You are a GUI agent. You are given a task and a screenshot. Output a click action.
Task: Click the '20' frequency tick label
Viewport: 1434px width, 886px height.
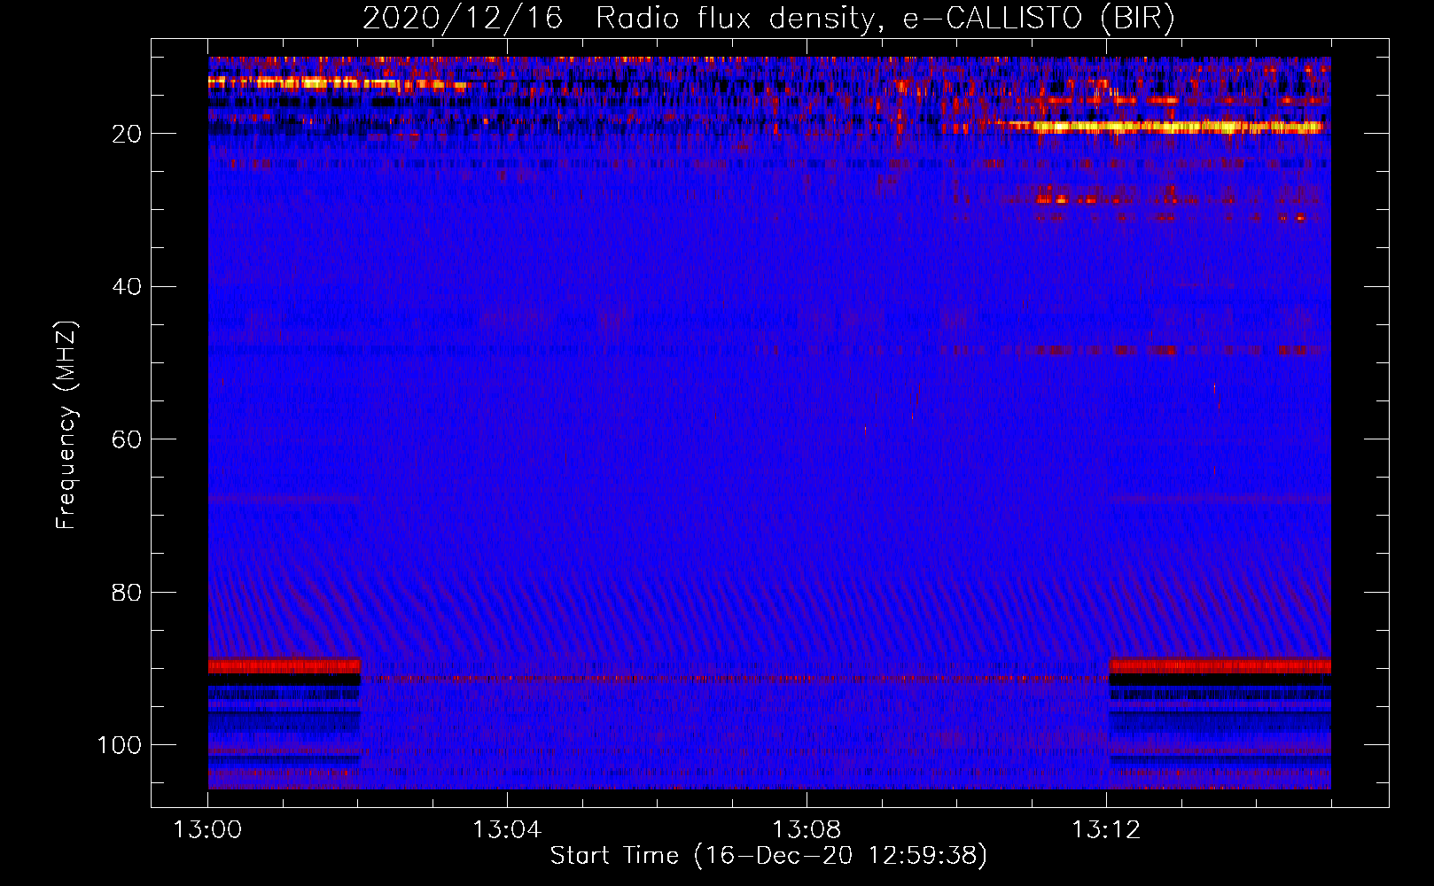tap(127, 134)
